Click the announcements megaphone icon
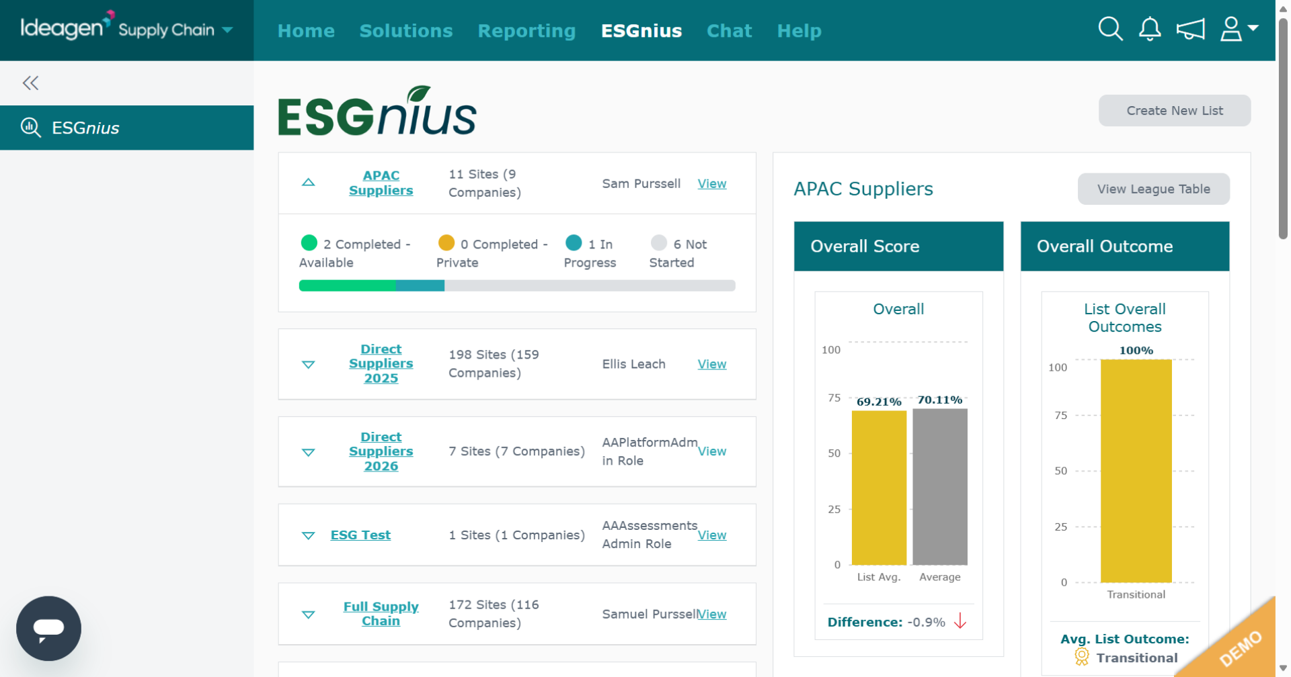This screenshot has width=1291, height=677. click(x=1190, y=29)
